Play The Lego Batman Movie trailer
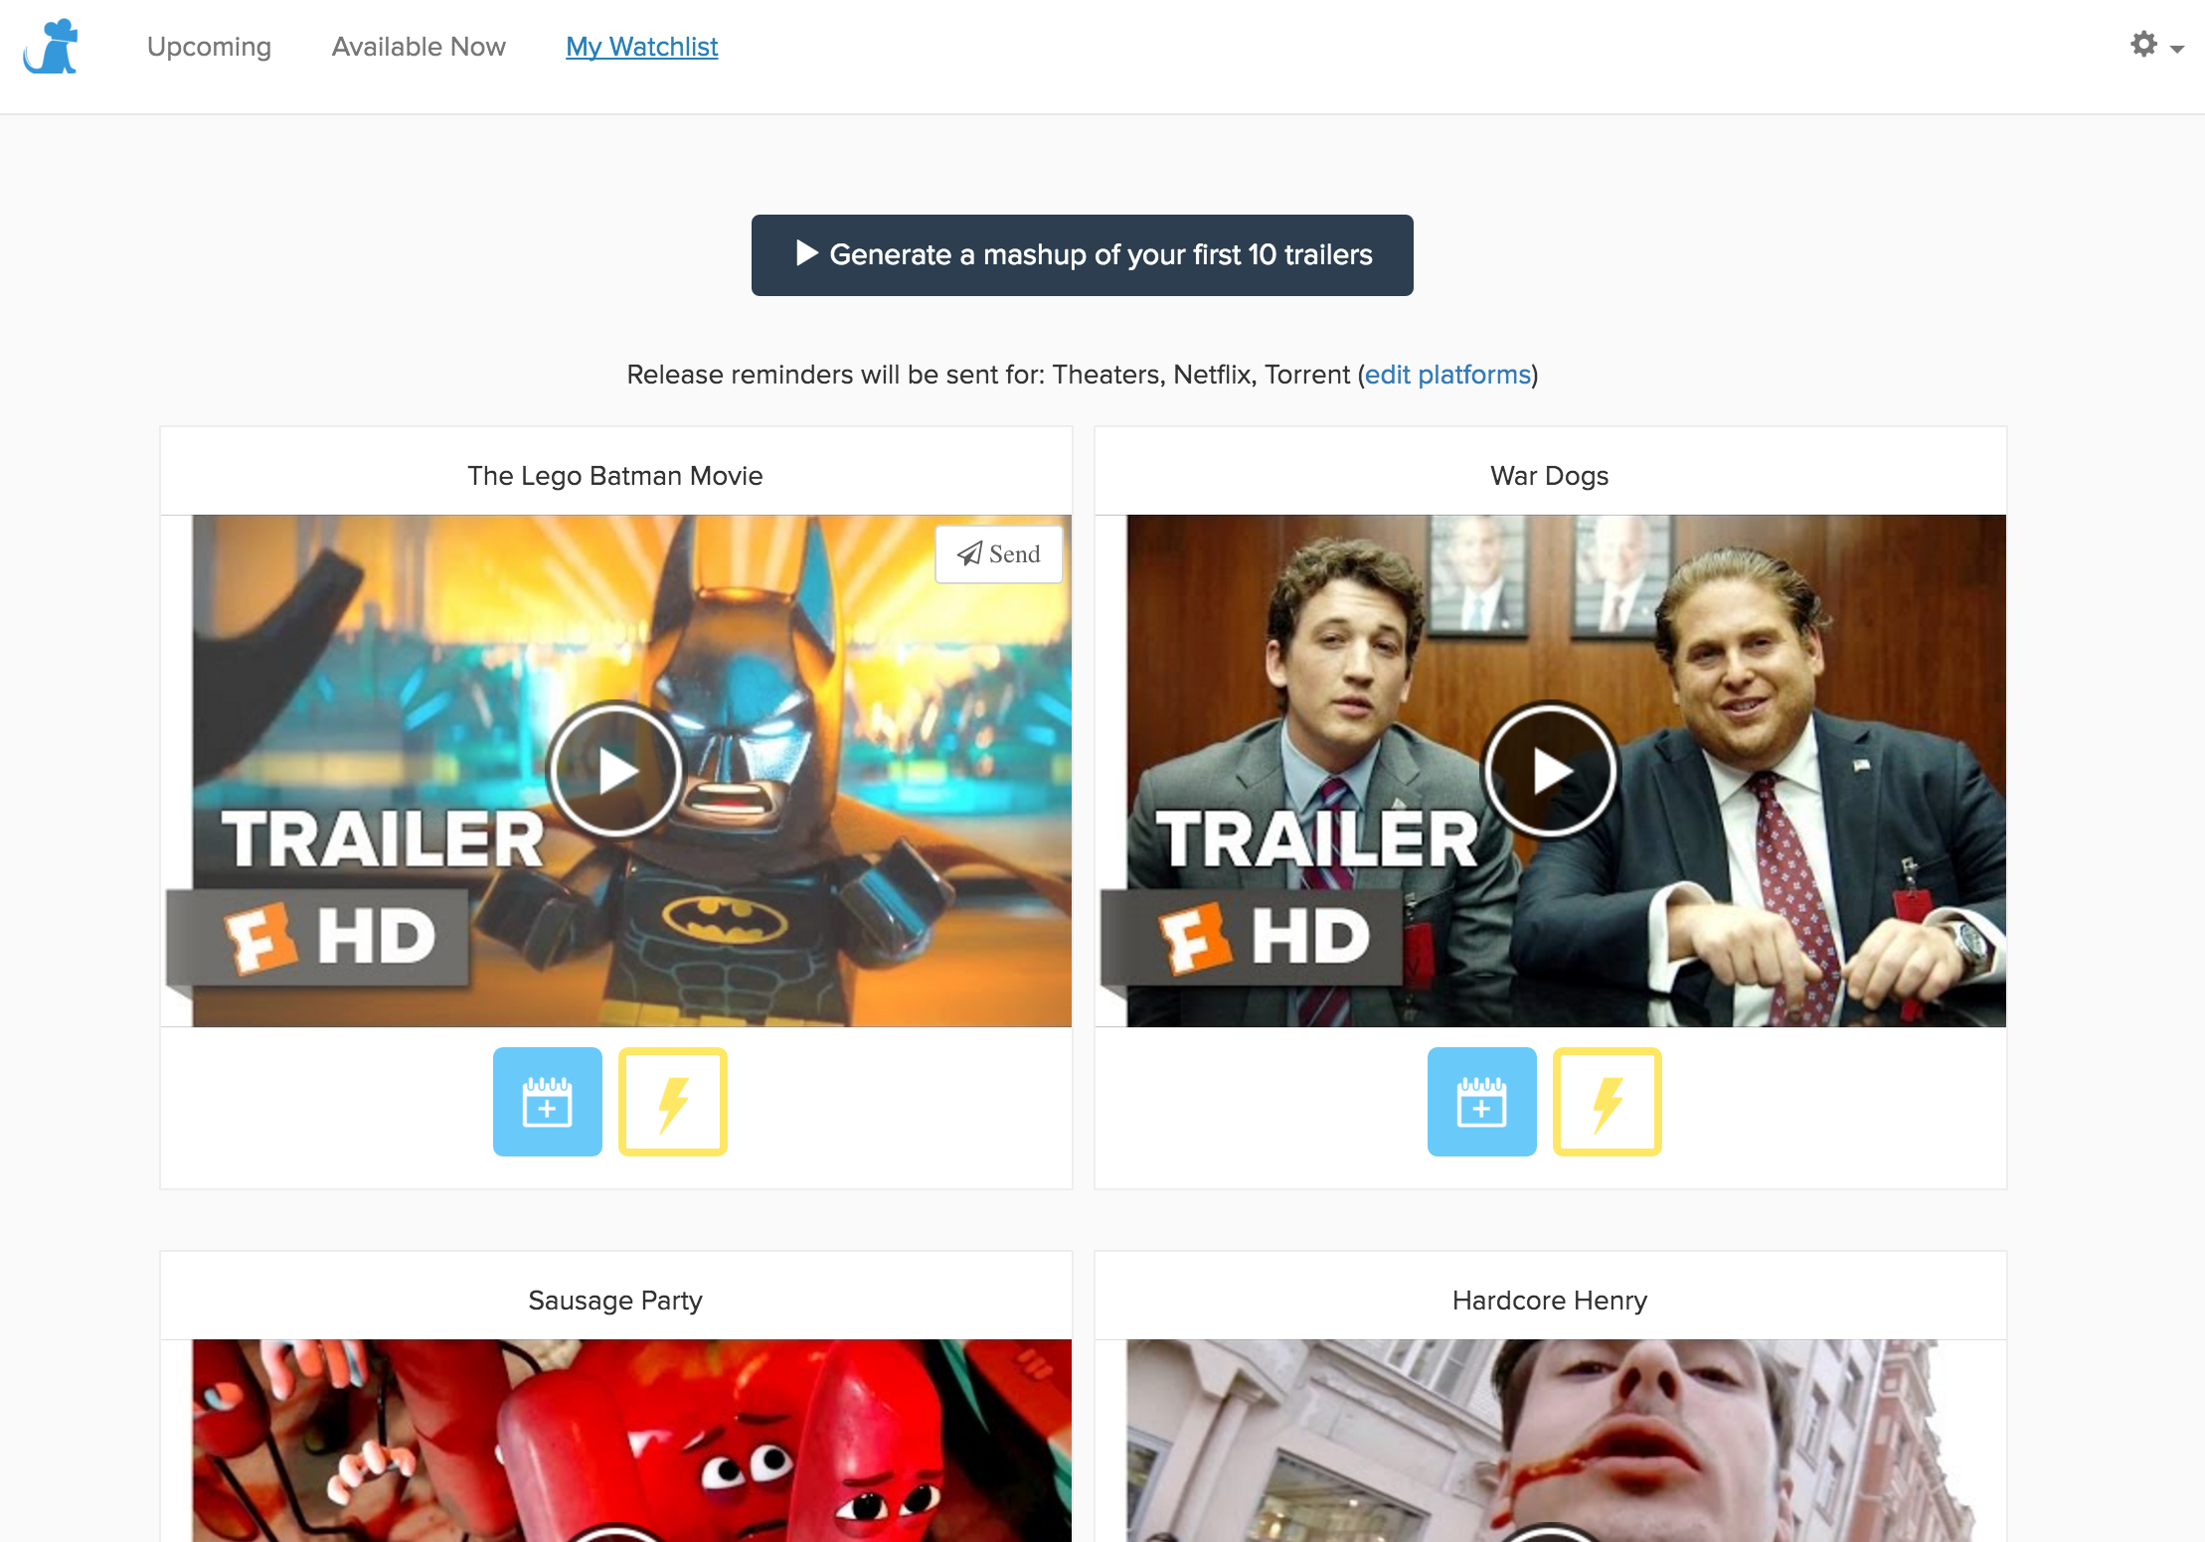The height and width of the screenshot is (1542, 2205). pos(615,770)
